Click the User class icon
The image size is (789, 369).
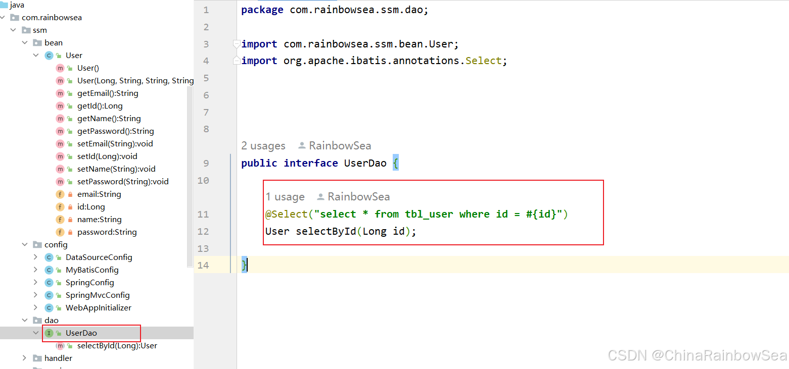point(49,56)
